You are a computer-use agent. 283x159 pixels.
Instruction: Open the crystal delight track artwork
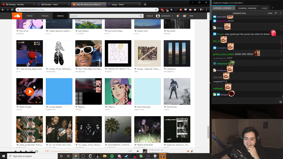(x=59, y=91)
